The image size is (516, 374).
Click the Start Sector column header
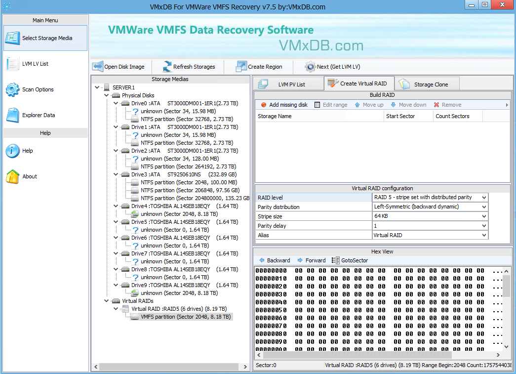pos(408,116)
